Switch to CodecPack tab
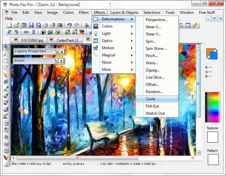The height and width of the screenshot is (176, 226). [x=65, y=40]
